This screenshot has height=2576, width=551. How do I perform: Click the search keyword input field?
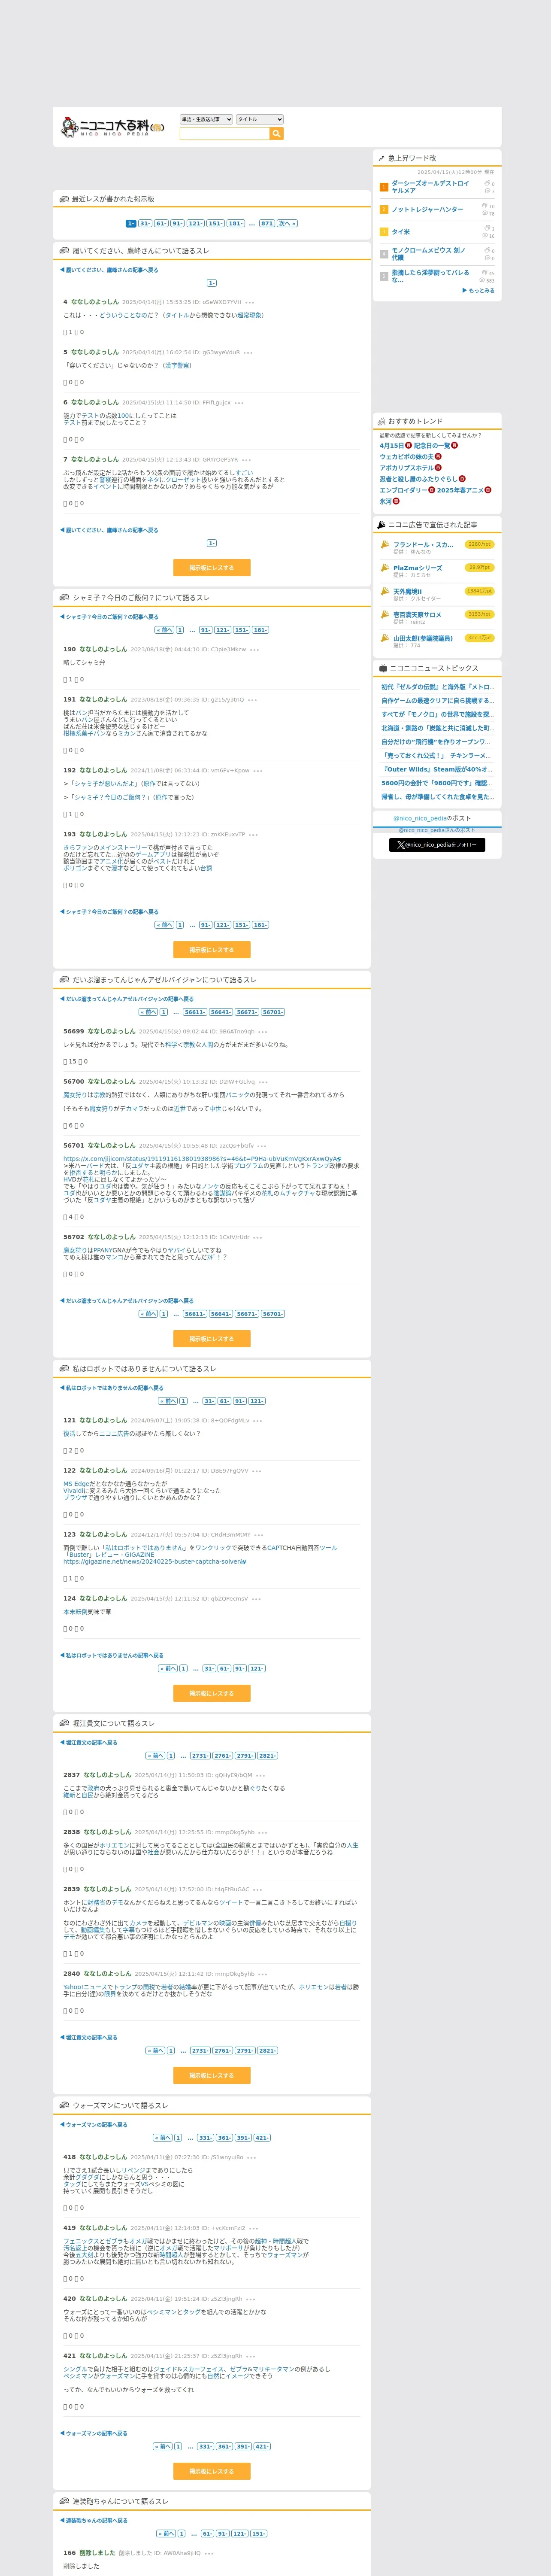click(x=225, y=133)
